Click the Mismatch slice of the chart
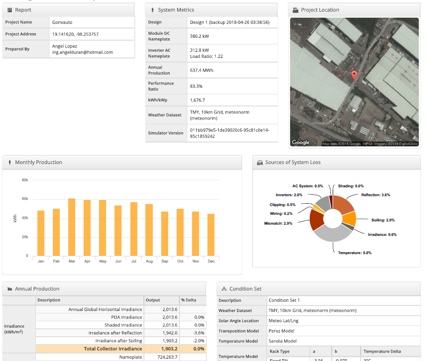The image size is (428, 361). point(317,220)
